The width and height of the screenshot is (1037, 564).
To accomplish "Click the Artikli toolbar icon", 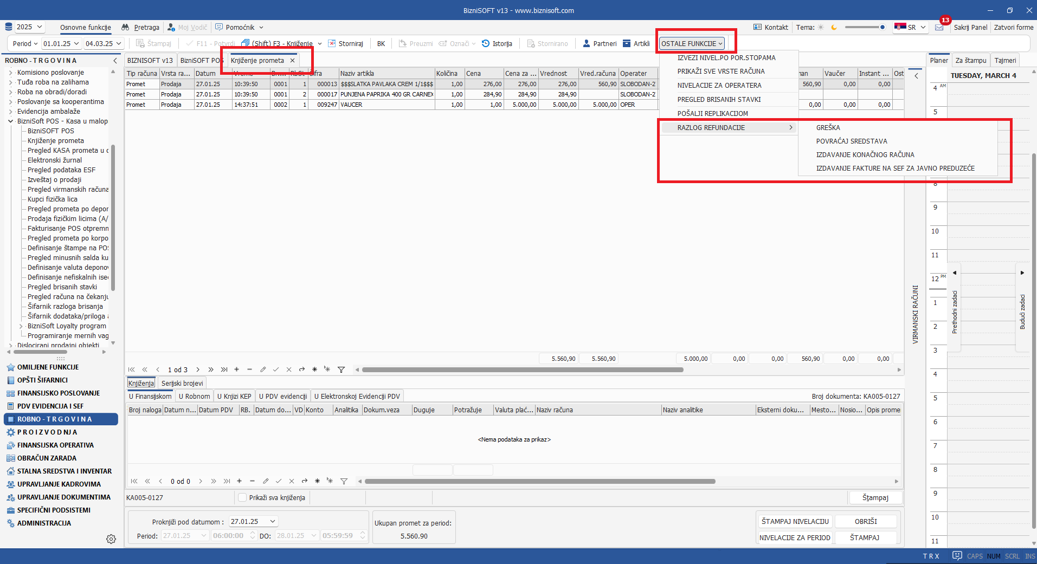I will 627,44.
